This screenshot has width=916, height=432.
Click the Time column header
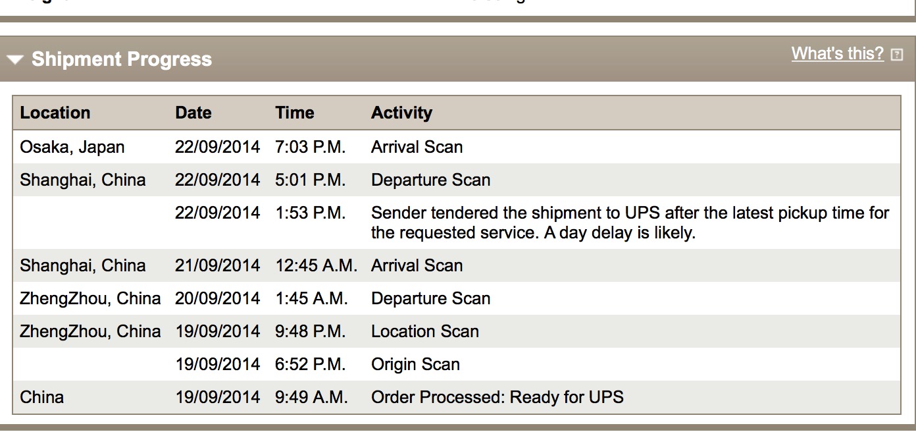point(295,113)
